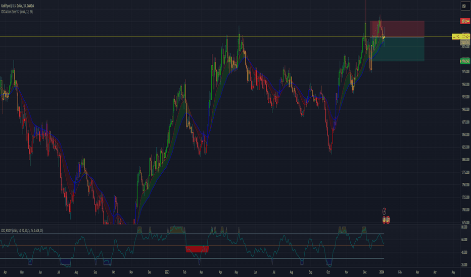Click the 1800.000 price axis label
Image resolution: width=471 pixels, height=277 pixels.
(465, 160)
